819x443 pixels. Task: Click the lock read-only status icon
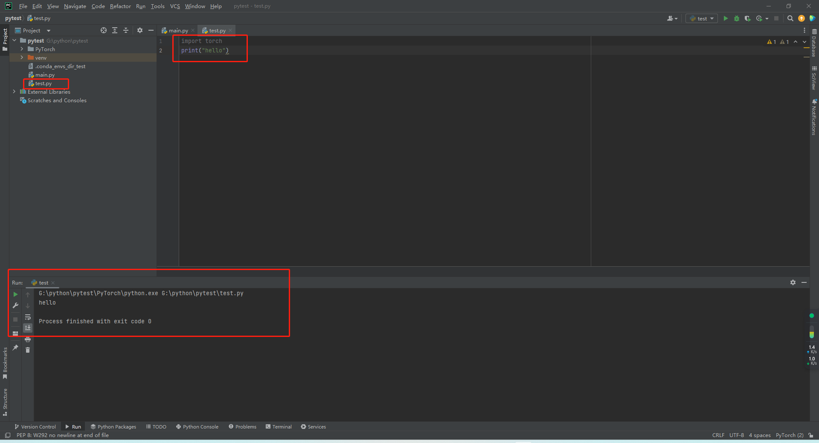coord(810,435)
